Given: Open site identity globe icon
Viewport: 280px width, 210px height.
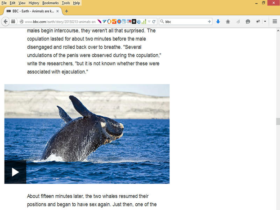Looking at the screenshot, I should pyautogui.click(x=22, y=22).
